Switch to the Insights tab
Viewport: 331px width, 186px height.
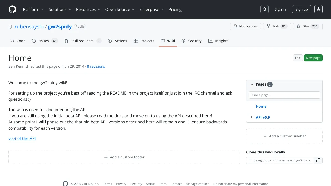(218, 41)
